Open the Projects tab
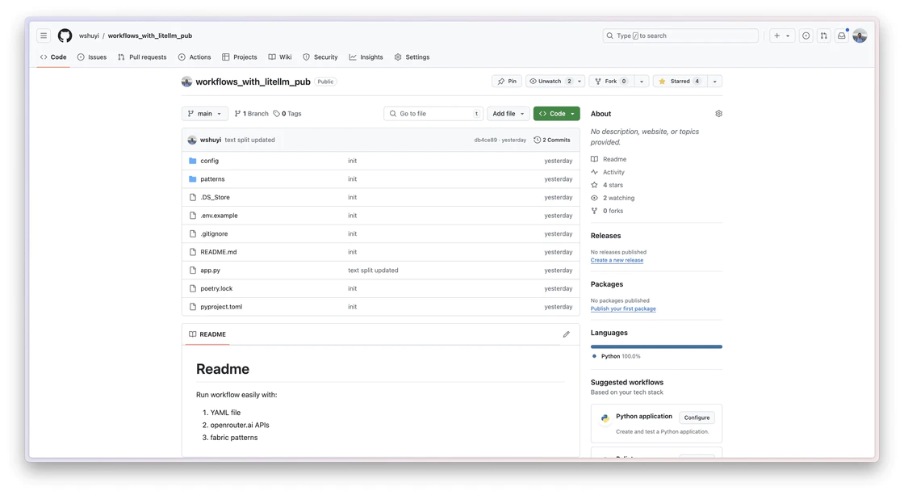The width and height of the screenshot is (904, 495). click(239, 57)
